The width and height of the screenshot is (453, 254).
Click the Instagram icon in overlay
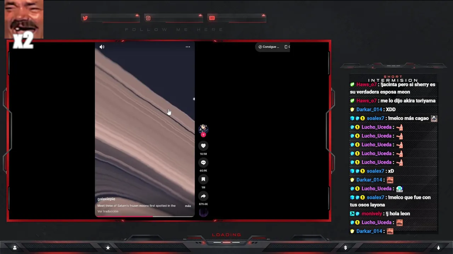pyautogui.click(x=148, y=18)
